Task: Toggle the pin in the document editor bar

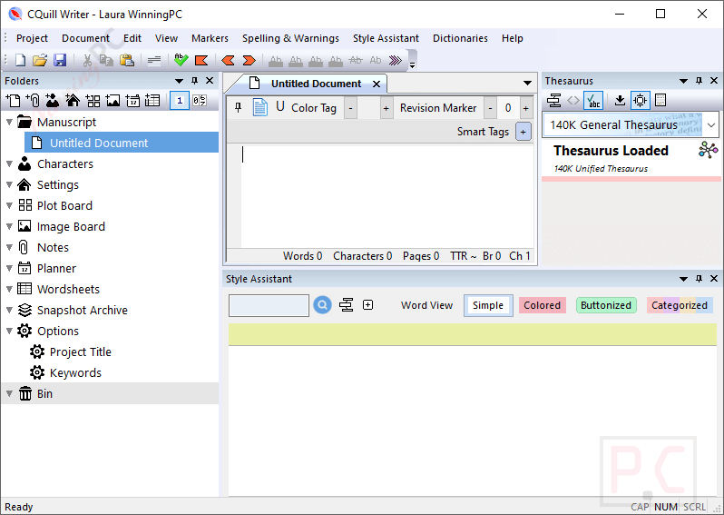Action: (239, 108)
